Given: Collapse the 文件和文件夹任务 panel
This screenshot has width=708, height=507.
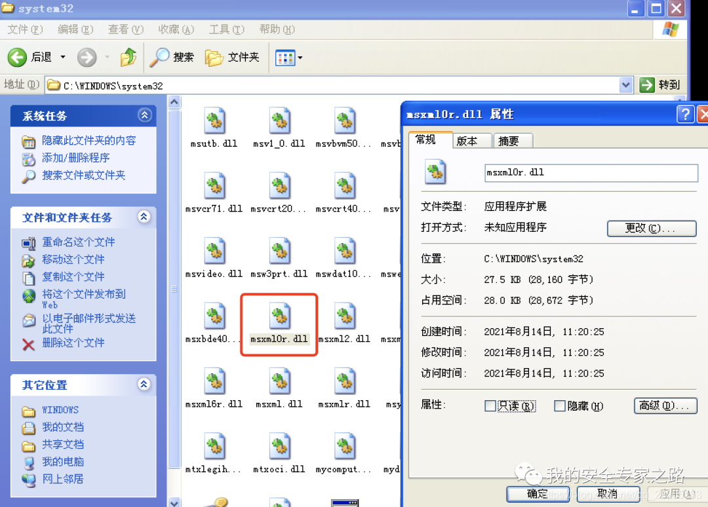Looking at the screenshot, I should coord(144,217).
